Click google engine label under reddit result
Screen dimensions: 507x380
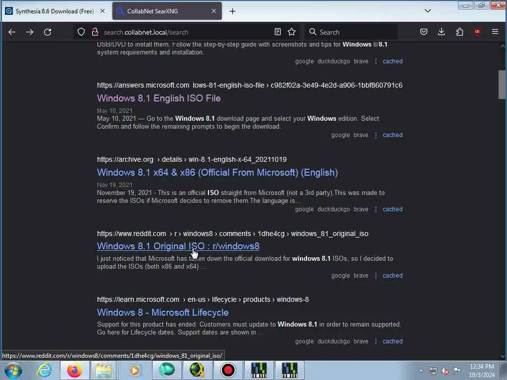pyautogui.click(x=340, y=276)
